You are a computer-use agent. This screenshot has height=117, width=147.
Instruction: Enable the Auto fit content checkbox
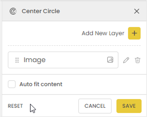pos(12,84)
